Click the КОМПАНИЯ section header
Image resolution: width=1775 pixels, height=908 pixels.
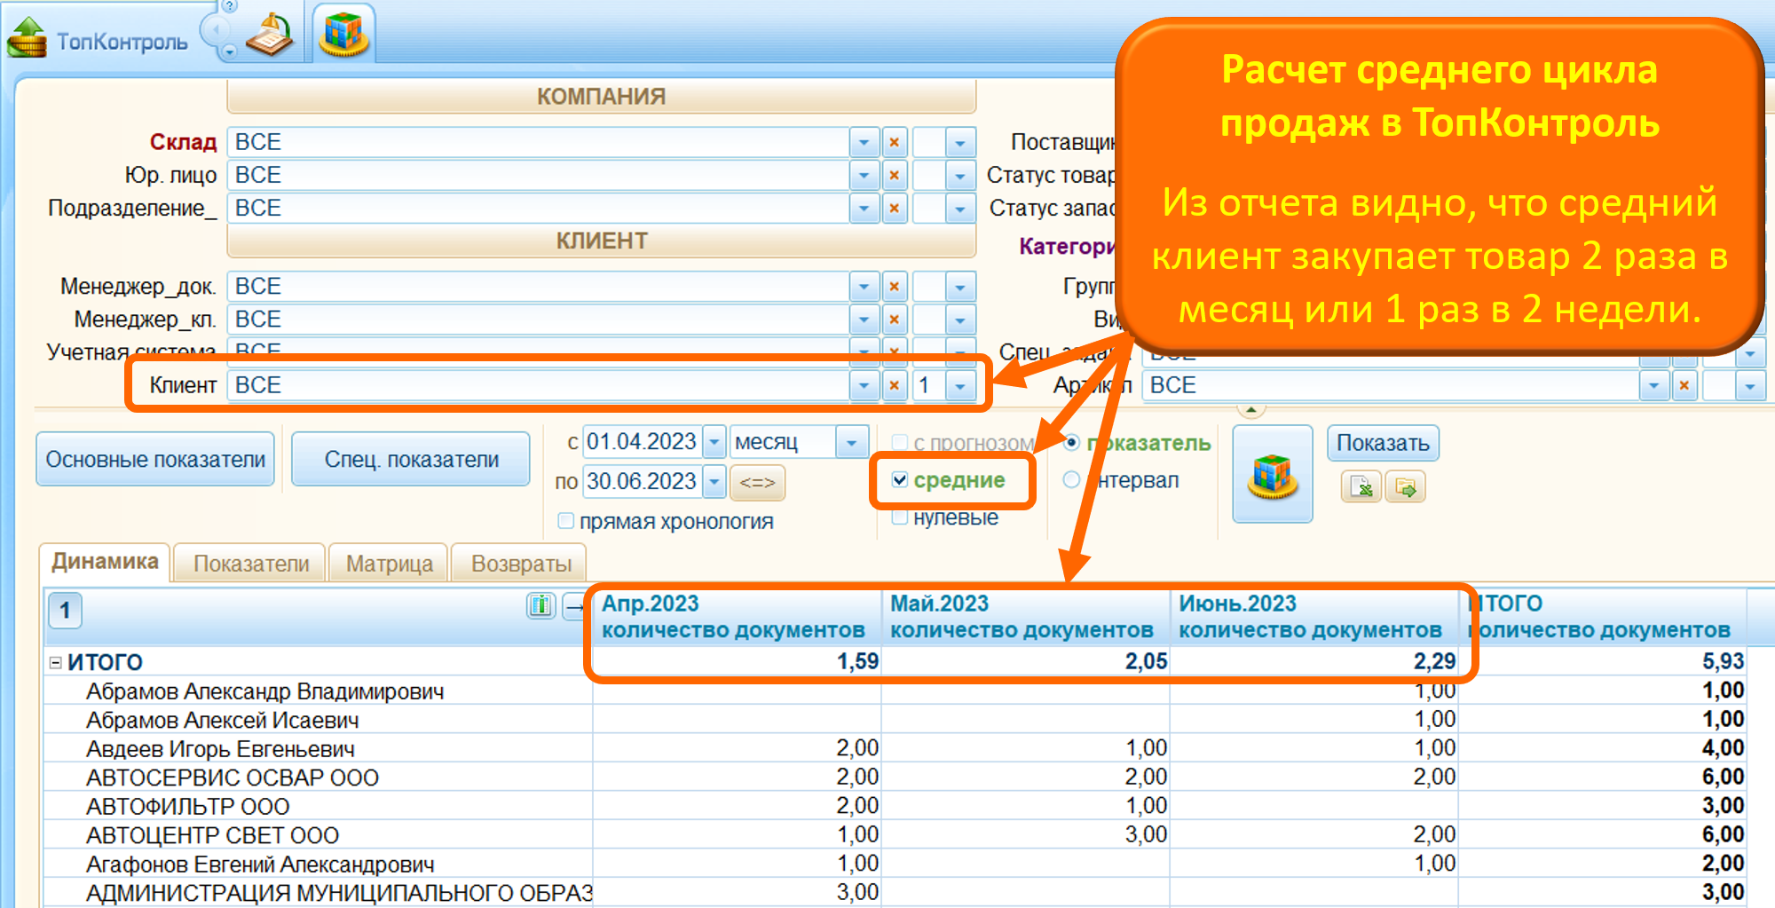coord(601,97)
